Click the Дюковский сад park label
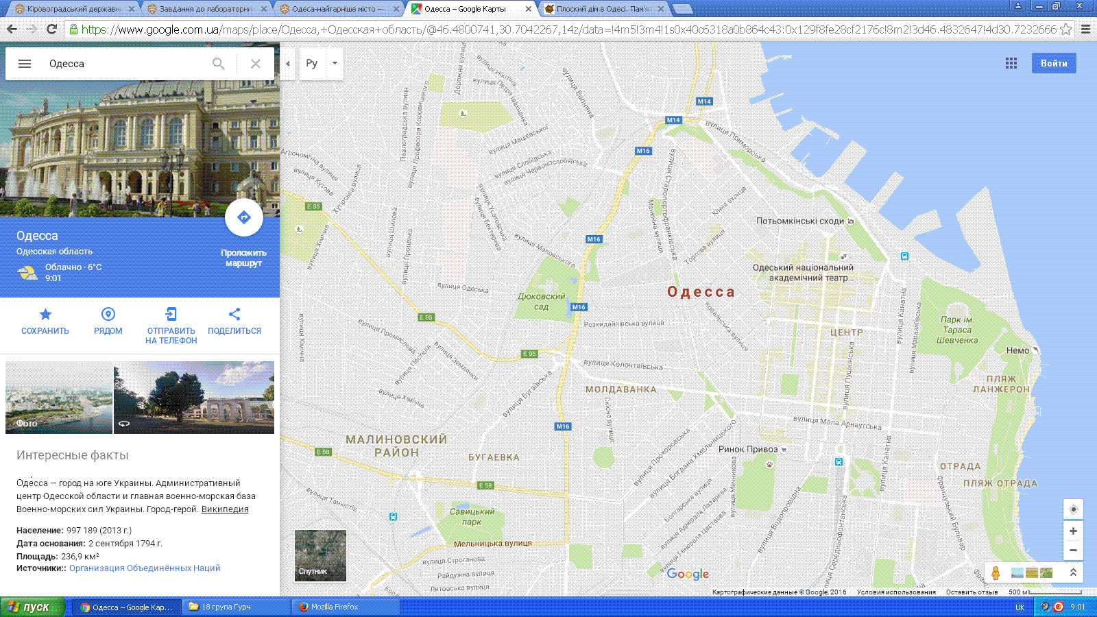Screen dimensions: 1097x617 (x=541, y=302)
